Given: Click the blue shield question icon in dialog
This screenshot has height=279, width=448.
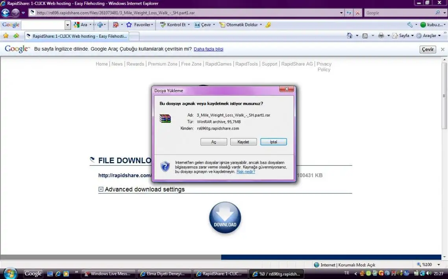Looking at the screenshot, I should [x=165, y=166].
